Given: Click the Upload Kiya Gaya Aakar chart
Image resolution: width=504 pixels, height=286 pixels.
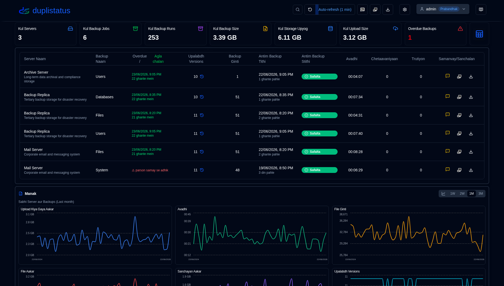Looking at the screenshot, I should pyautogui.click(x=95, y=235).
